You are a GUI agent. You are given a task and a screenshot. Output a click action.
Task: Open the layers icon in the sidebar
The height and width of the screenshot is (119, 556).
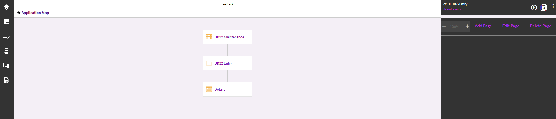point(6,7)
